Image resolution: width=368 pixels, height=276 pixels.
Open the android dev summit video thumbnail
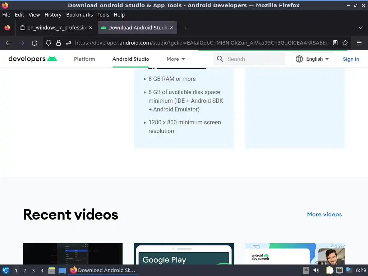tap(295, 254)
